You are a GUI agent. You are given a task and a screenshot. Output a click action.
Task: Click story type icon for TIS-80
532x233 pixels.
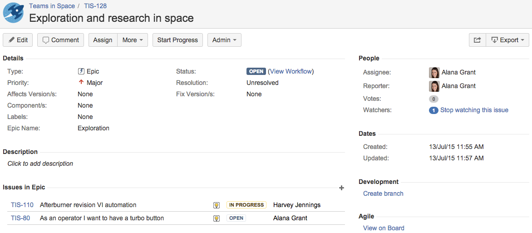[216, 218]
